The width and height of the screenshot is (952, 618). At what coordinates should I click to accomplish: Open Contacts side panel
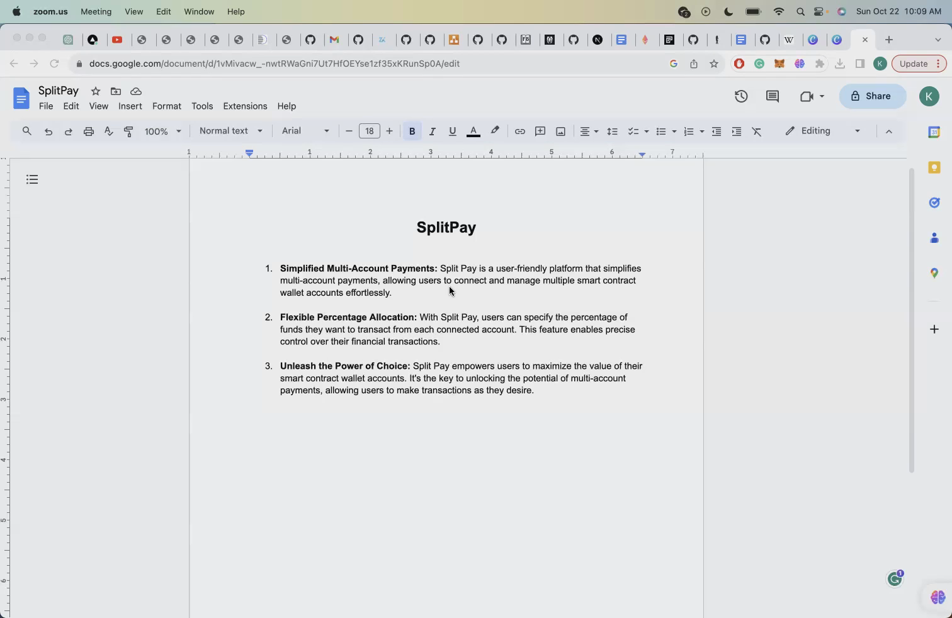click(934, 238)
